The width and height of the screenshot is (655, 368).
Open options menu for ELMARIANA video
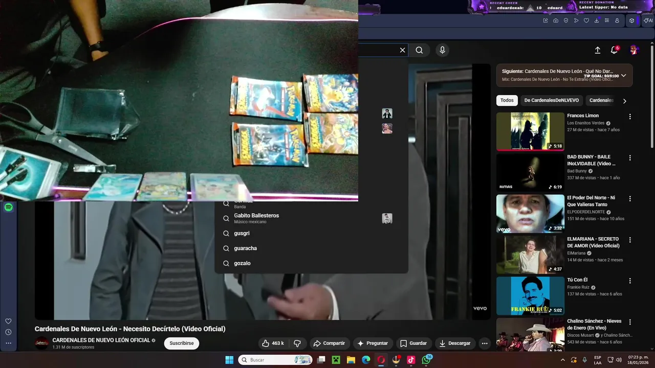pyautogui.click(x=630, y=240)
